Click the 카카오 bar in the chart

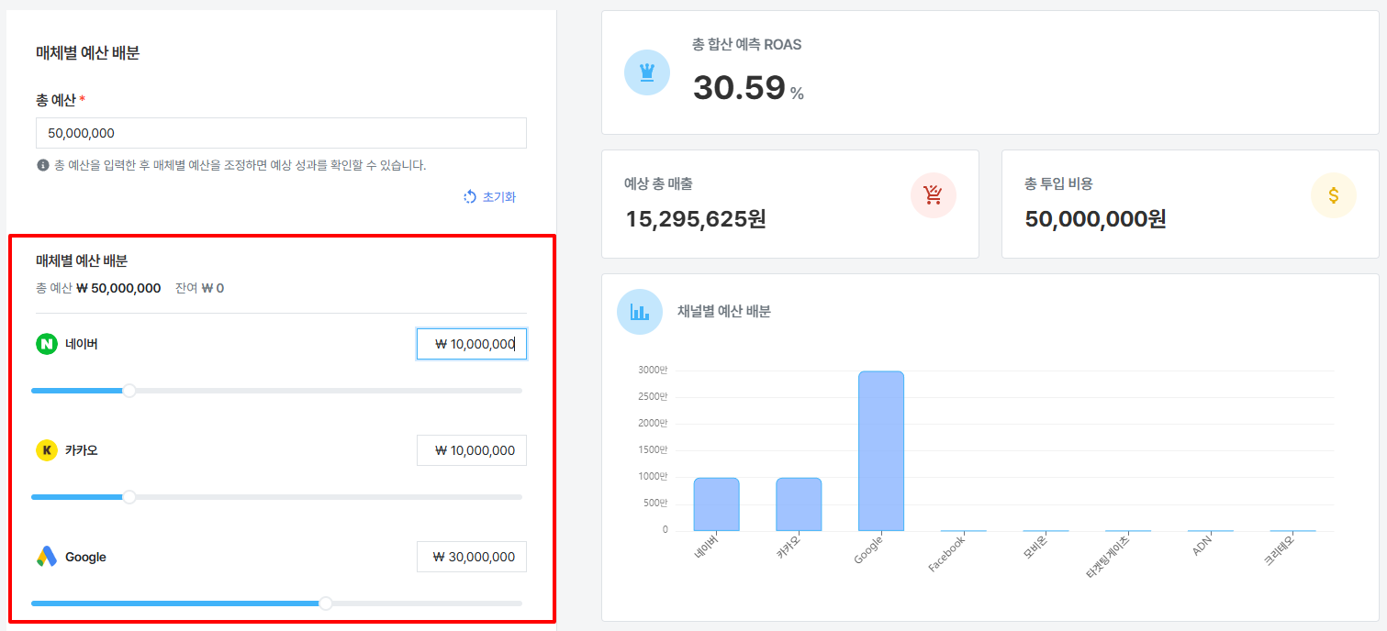click(x=798, y=504)
